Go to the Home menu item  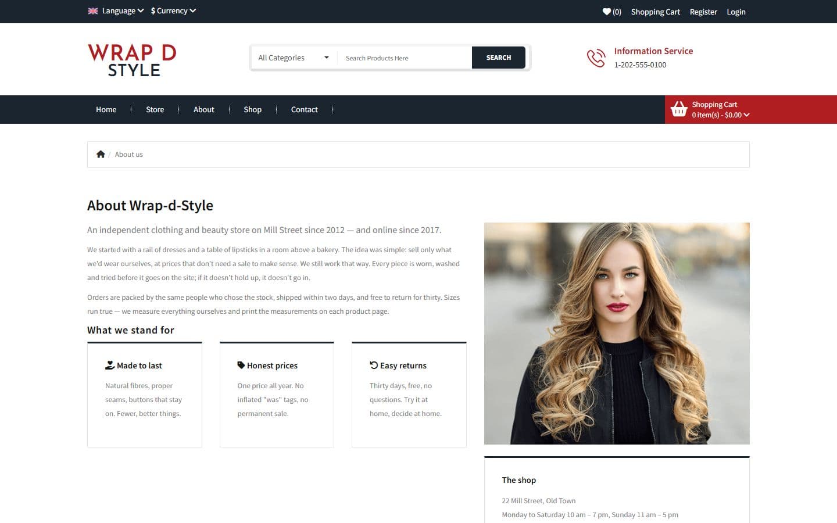coord(106,109)
